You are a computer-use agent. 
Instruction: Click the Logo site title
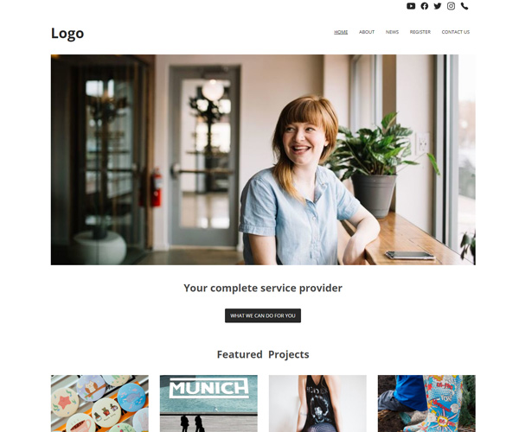67,34
